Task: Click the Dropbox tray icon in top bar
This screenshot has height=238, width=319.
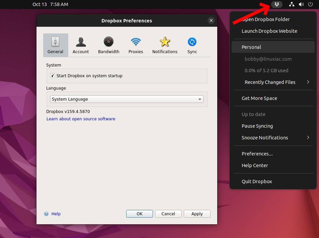Action: (x=277, y=4)
